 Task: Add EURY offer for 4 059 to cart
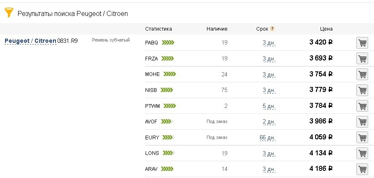pos(362,137)
